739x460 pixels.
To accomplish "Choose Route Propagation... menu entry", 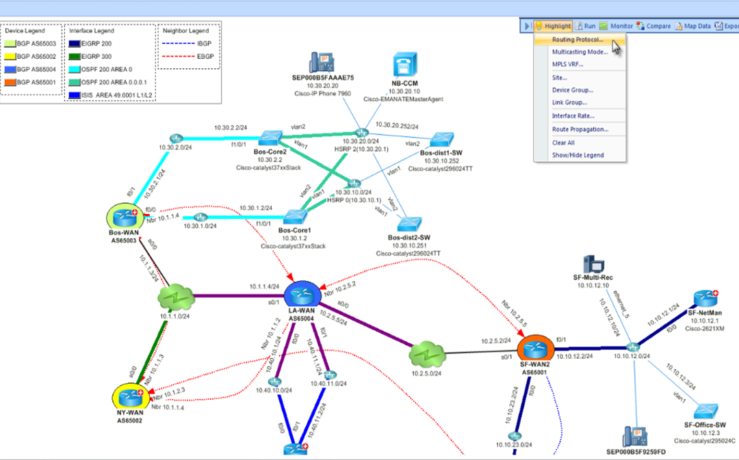I will [580, 129].
